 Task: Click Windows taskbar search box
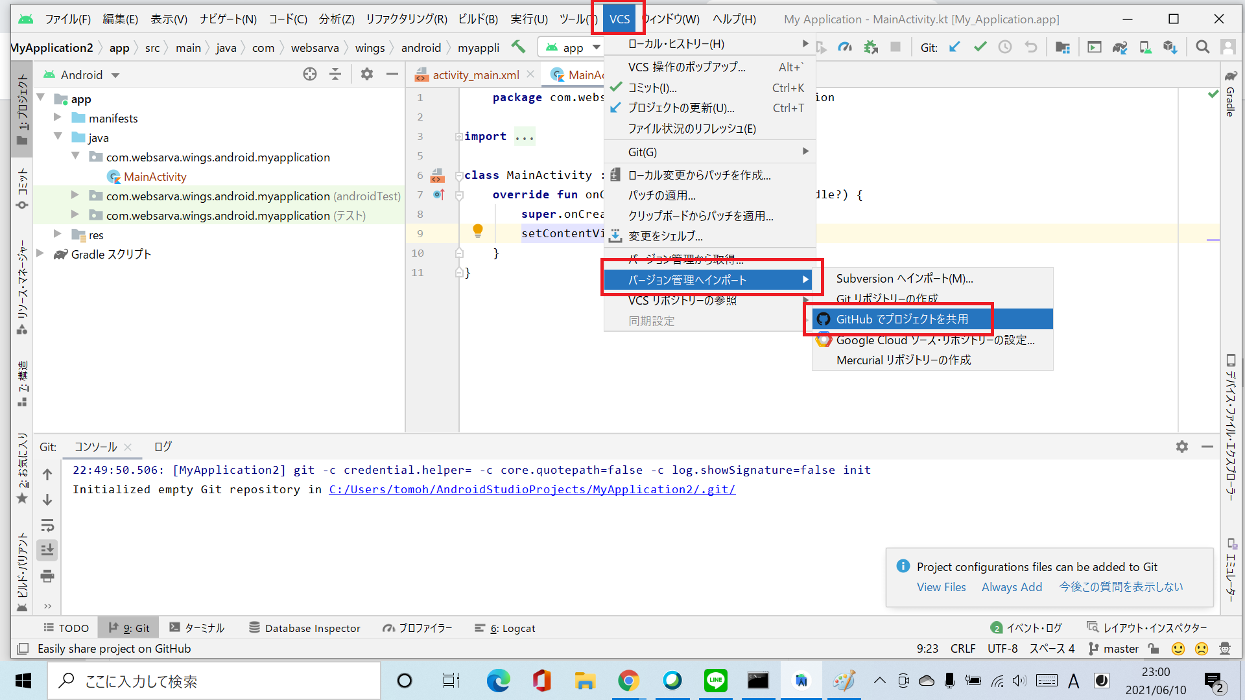coord(214,681)
